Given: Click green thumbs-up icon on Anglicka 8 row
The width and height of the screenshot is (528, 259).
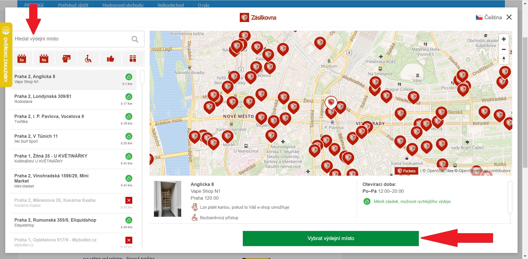Looking at the screenshot, I should tap(129, 77).
